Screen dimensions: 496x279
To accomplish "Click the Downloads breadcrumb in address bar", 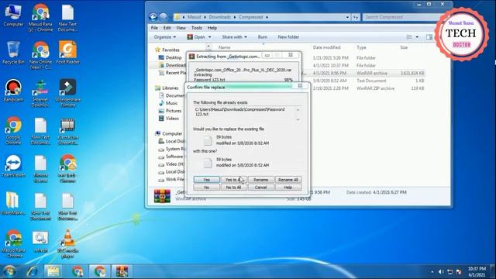I will (219, 17).
